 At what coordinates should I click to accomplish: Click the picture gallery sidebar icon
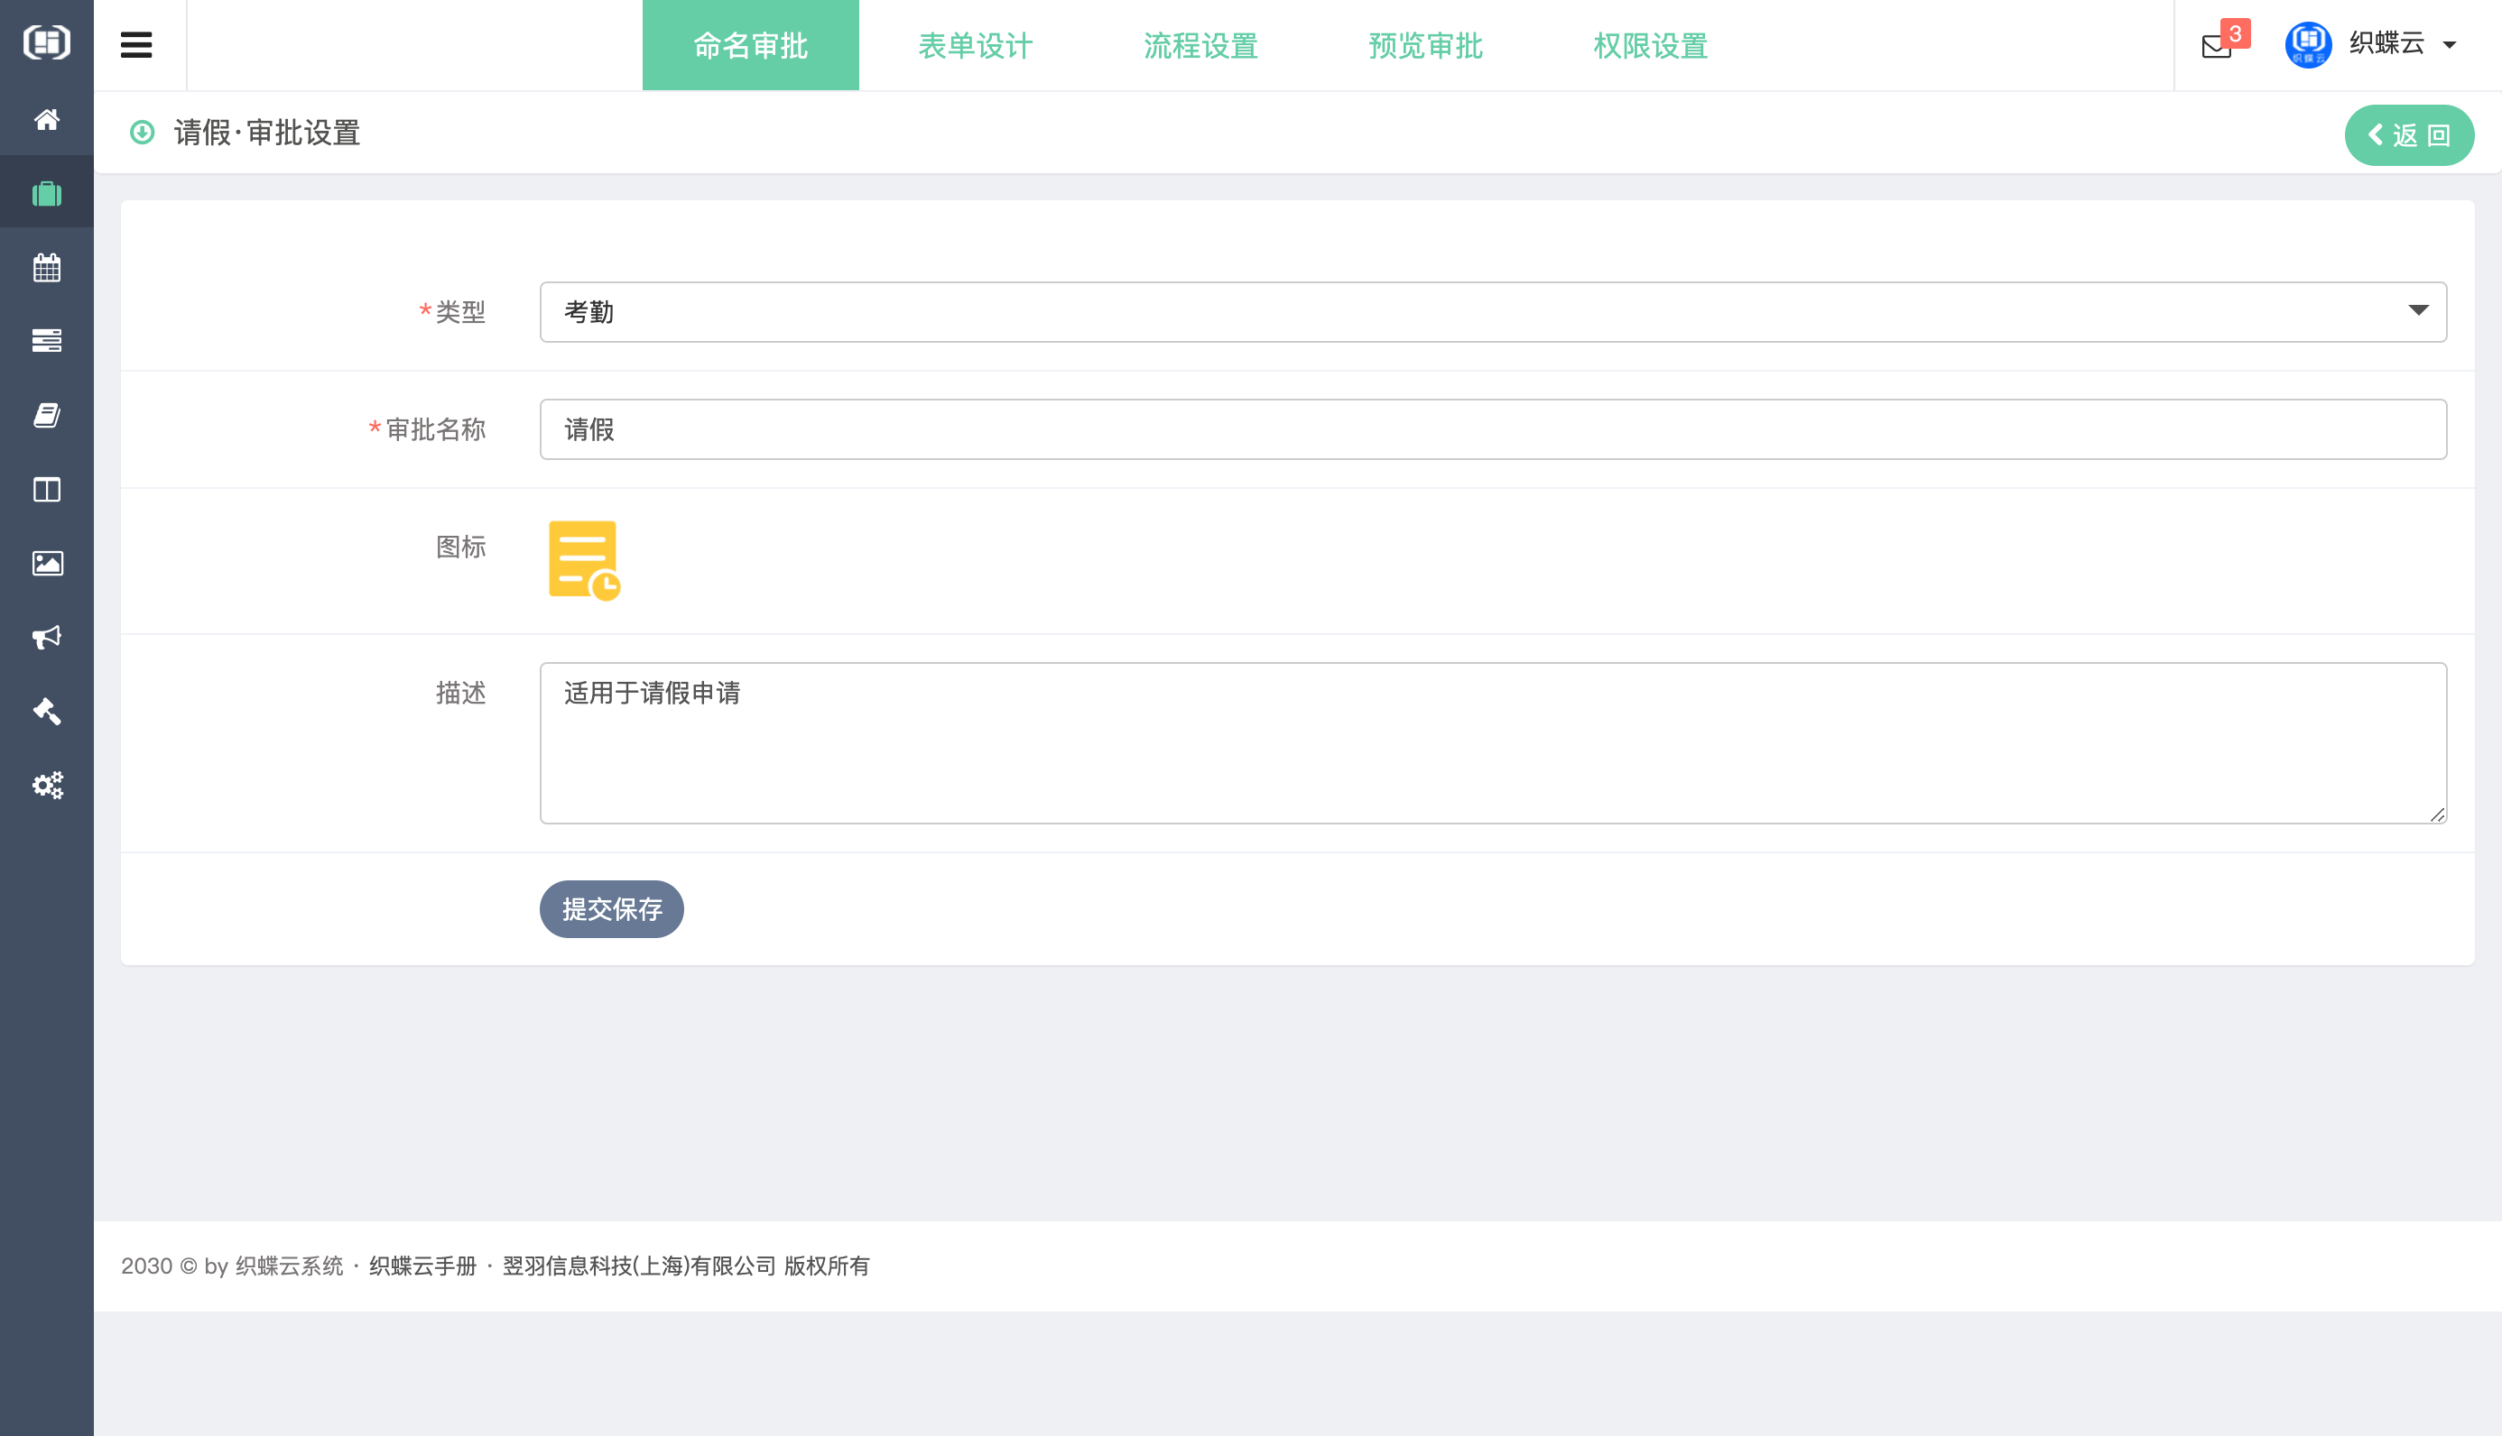coord(46,563)
